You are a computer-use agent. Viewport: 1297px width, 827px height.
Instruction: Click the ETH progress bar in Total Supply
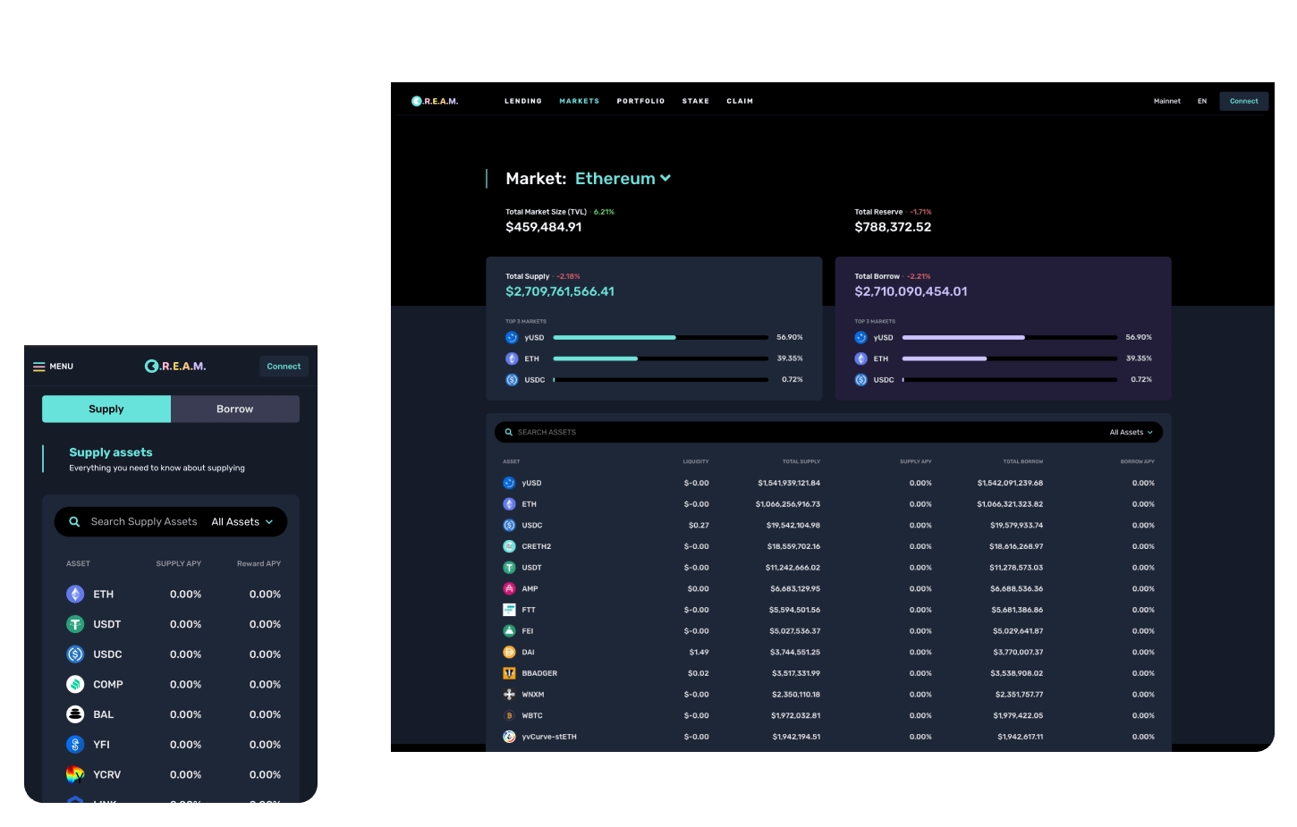coord(661,359)
